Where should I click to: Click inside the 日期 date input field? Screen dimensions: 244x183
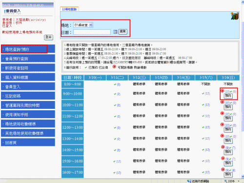pyautogui.click(x=92, y=32)
